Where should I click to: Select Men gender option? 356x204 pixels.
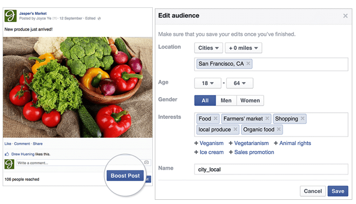(x=226, y=100)
